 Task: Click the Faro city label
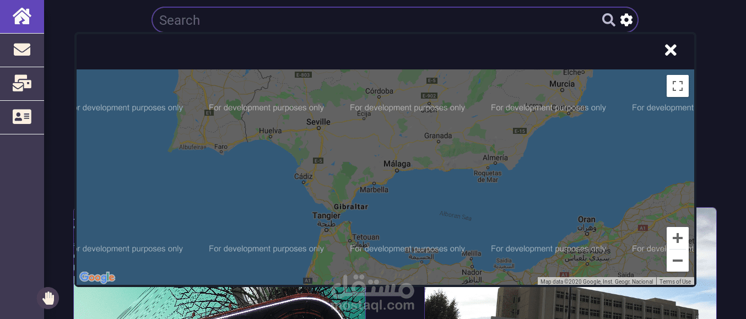tap(220, 147)
